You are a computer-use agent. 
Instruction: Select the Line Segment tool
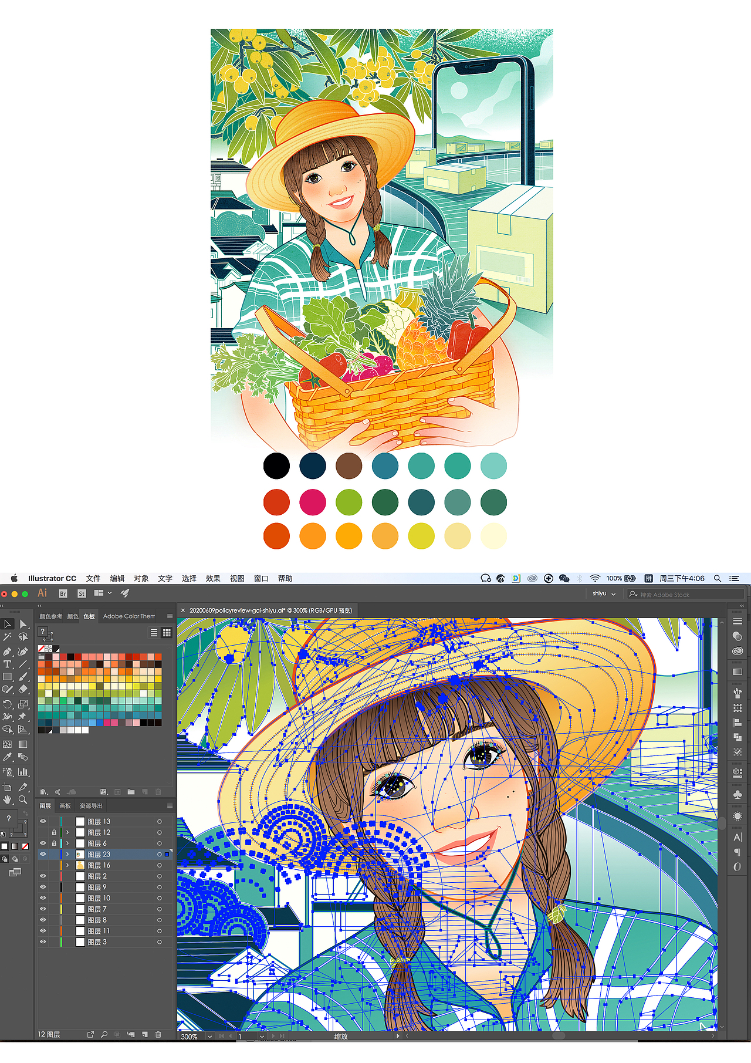coord(23,664)
